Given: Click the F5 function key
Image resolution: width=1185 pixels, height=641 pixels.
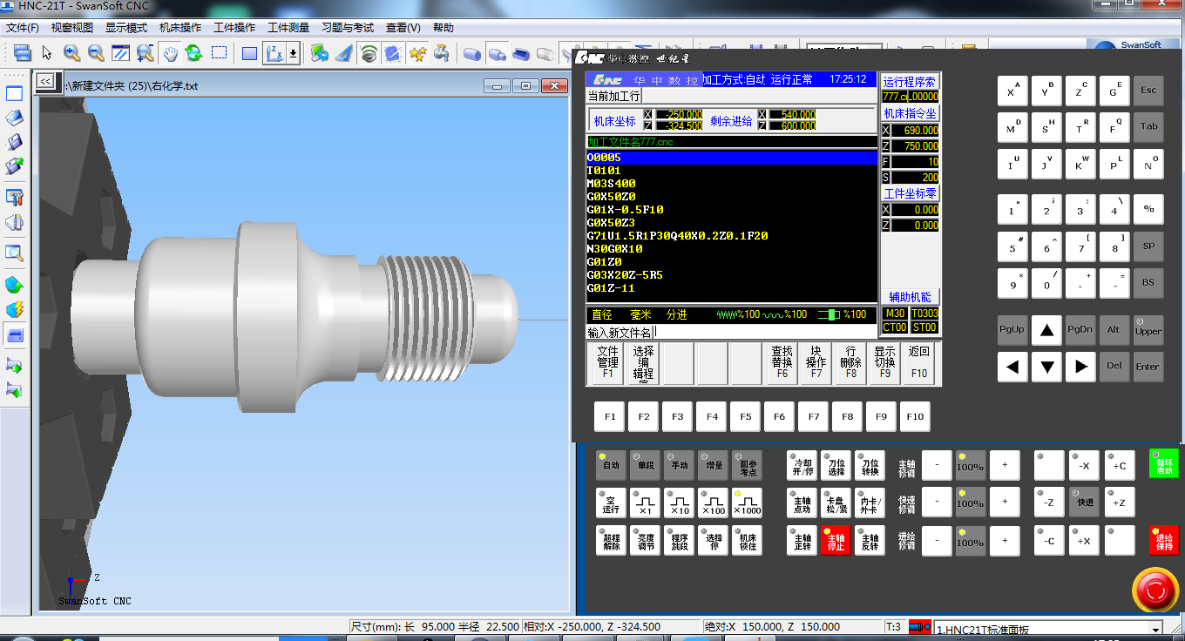Looking at the screenshot, I should pos(745,416).
